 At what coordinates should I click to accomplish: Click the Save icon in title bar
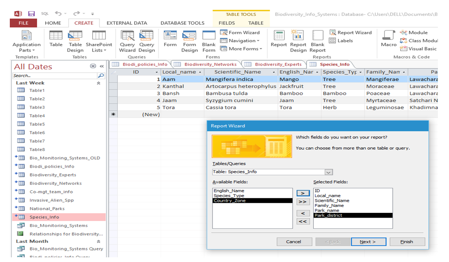(x=32, y=14)
